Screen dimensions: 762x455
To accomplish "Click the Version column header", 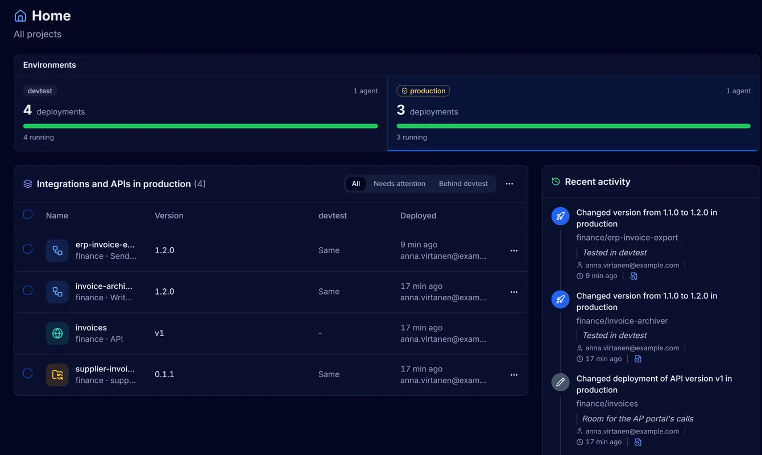I will tap(169, 216).
